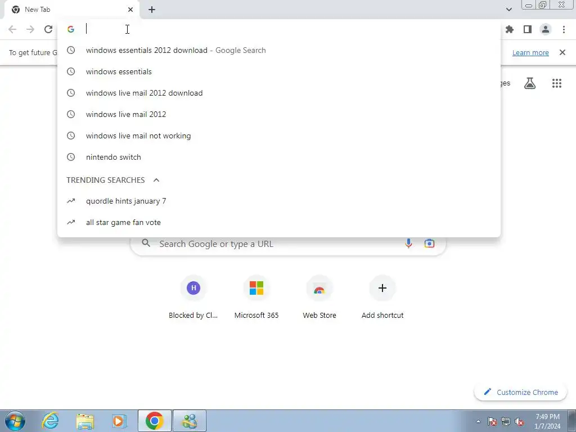Search by image with the camera icon
Viewport: 576px width, 432px height.
(x=429, y=243)
